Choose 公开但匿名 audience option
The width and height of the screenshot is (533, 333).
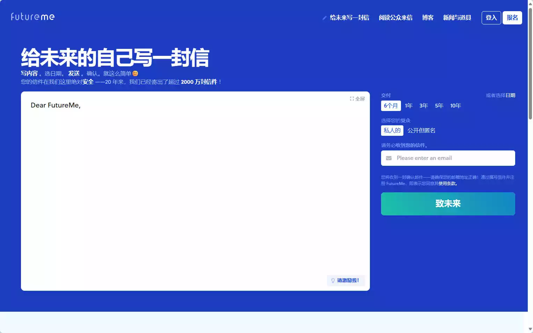pyautogui.click(x=422, y=131)
